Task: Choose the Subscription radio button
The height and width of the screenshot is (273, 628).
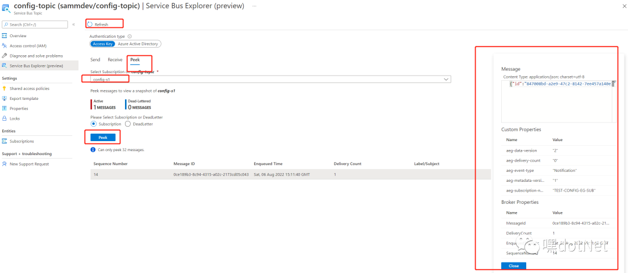Action: click(x=93, y=124)
